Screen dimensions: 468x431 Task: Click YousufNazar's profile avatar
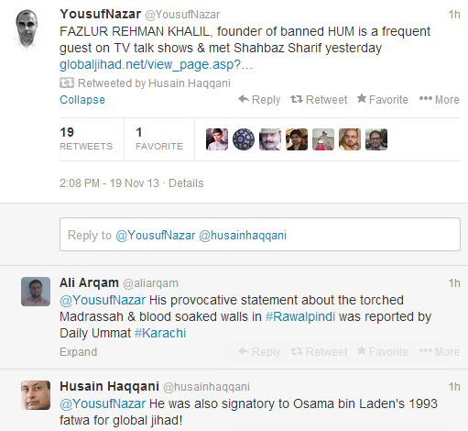(x=27, y=29)
